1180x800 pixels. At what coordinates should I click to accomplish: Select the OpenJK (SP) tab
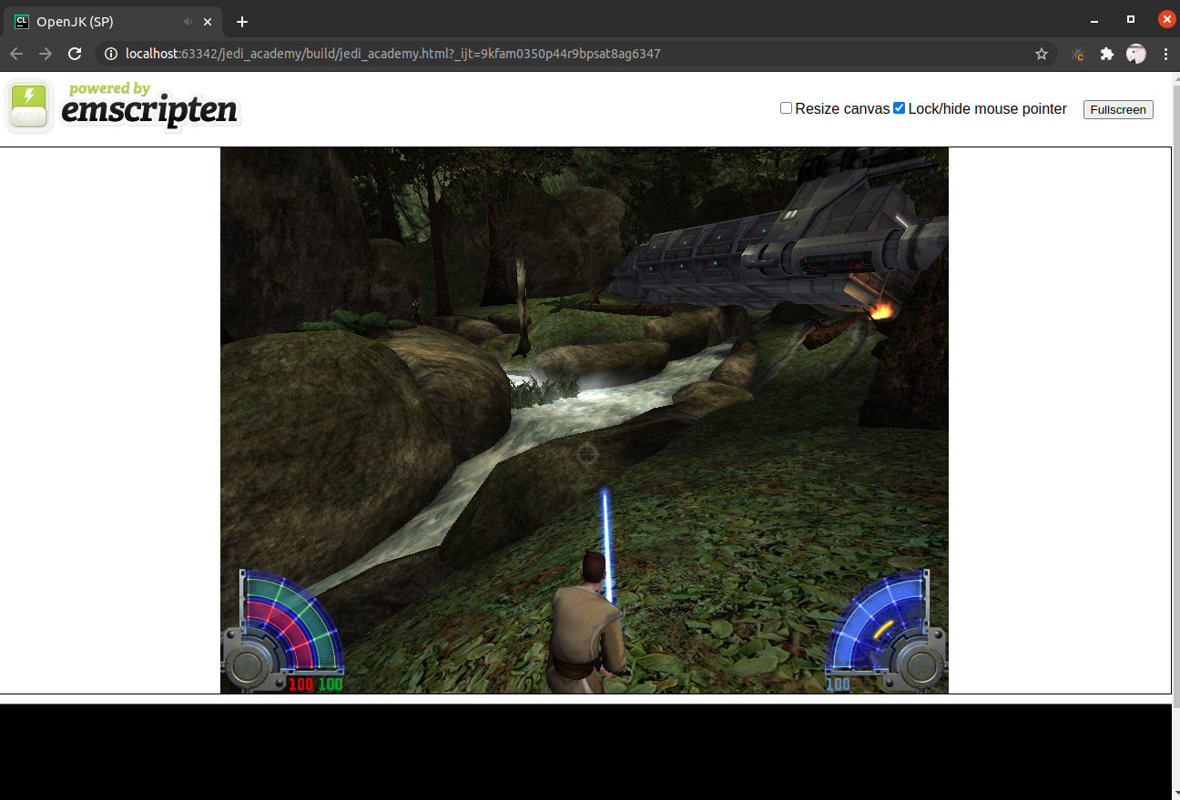point(114,22)
